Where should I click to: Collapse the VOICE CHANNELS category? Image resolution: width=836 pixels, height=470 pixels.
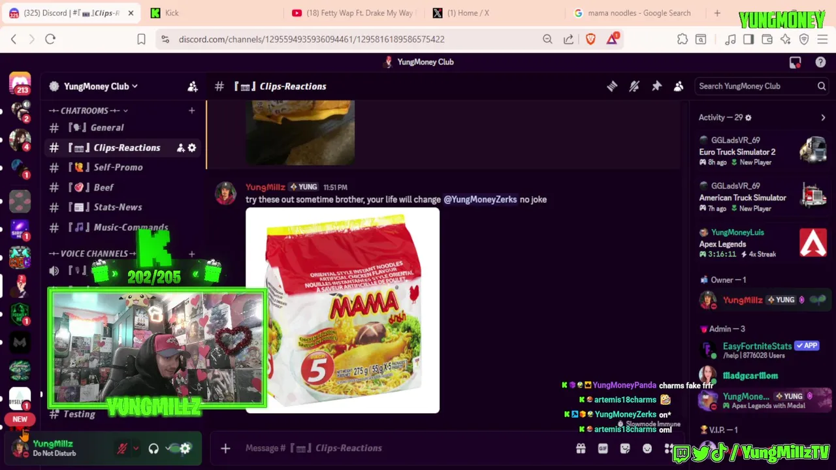pos(92,254)
